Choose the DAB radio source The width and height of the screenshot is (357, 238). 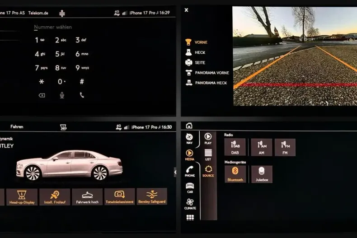pos(235,147)
